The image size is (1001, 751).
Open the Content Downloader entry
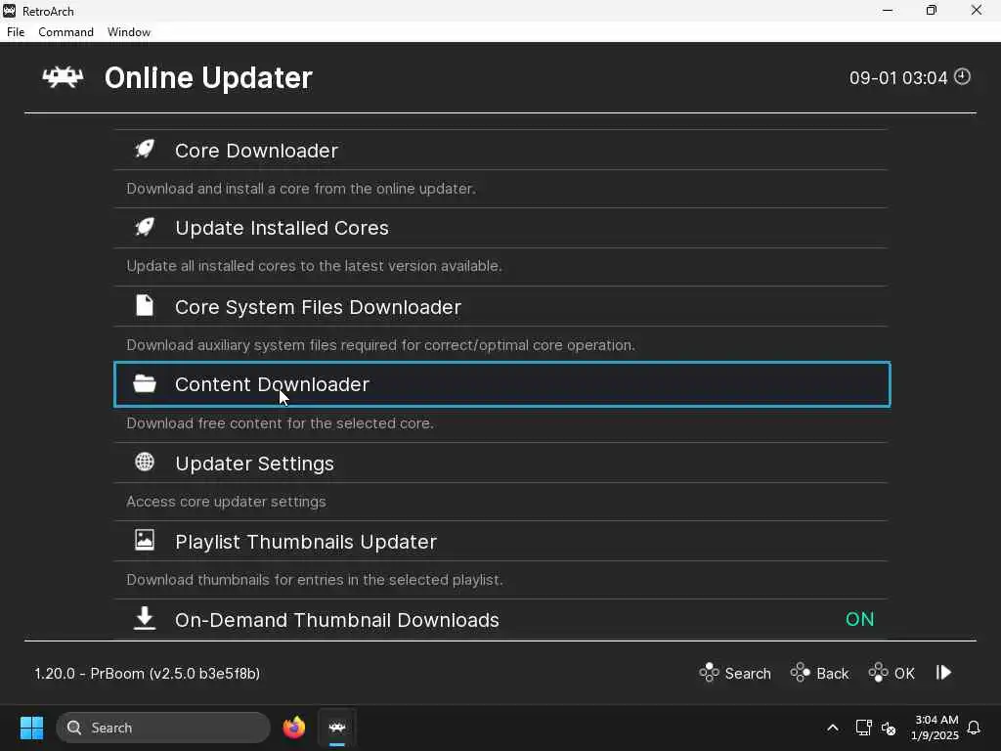pyautogui.click(x=501, y=384)
